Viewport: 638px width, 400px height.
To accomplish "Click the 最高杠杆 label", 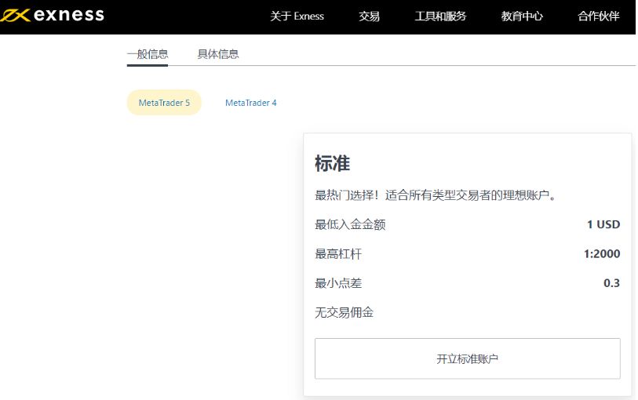I will click(338, 254).
